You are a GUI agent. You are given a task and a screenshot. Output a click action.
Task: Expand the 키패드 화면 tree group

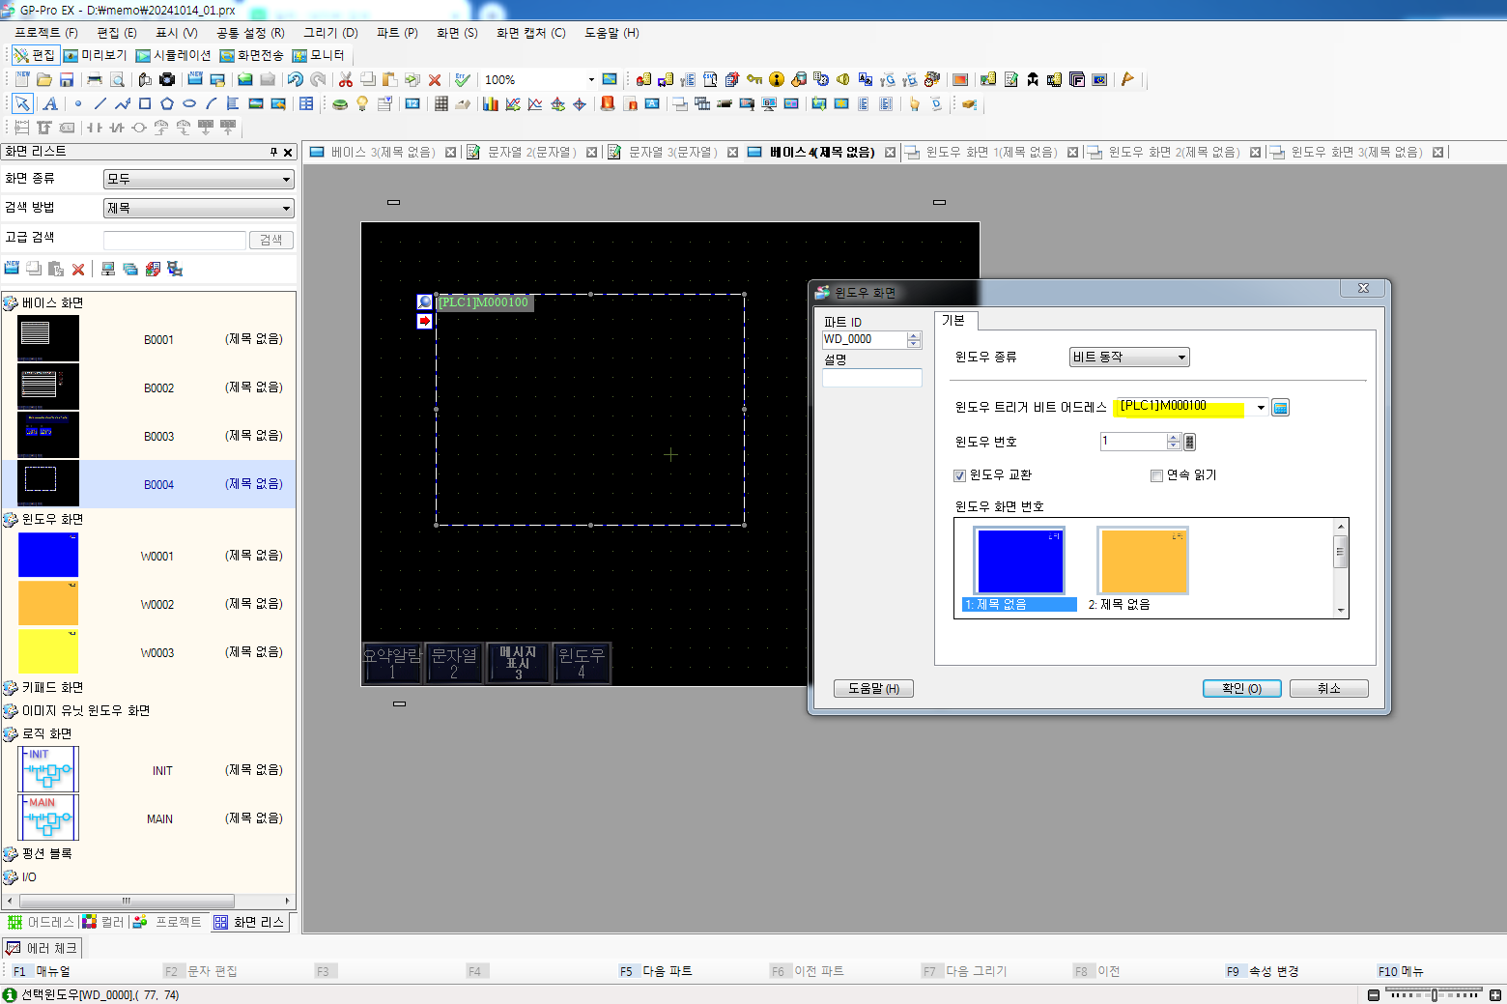tap(10, 688)
